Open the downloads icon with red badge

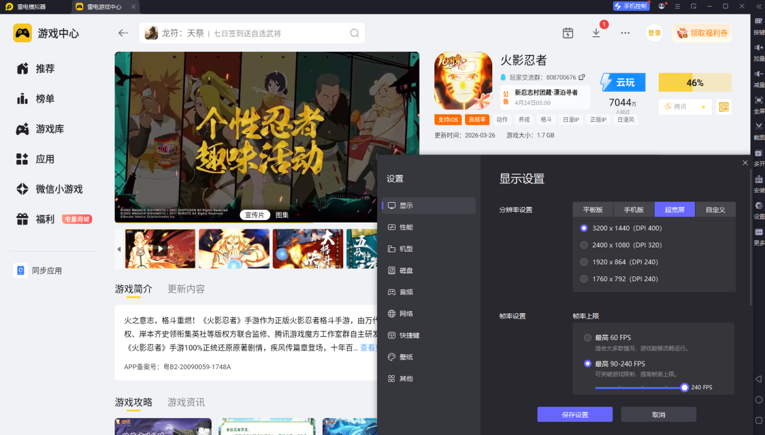(x=597, y=33)
